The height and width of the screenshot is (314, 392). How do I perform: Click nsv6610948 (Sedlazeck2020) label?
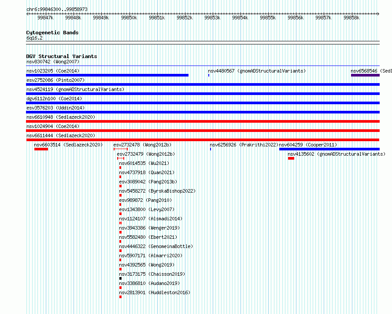click(61, 117)
